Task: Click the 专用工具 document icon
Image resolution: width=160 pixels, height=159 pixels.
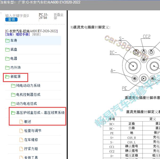Action: [x=21, y=157]
